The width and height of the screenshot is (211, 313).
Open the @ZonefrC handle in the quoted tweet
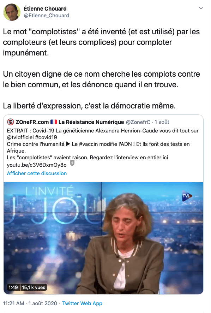(138, 122)
